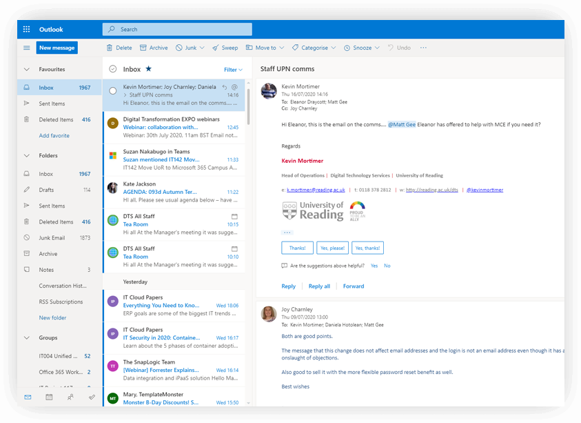Click the Sweep broom icon
This screenshot has width=581, height=423.
(215, 48)
